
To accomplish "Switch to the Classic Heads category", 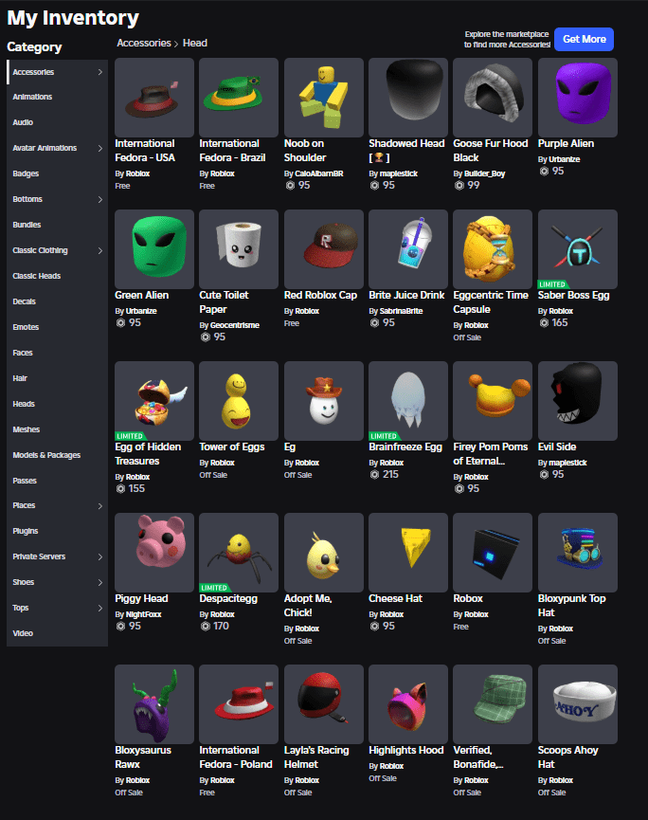I will [58, 276].
